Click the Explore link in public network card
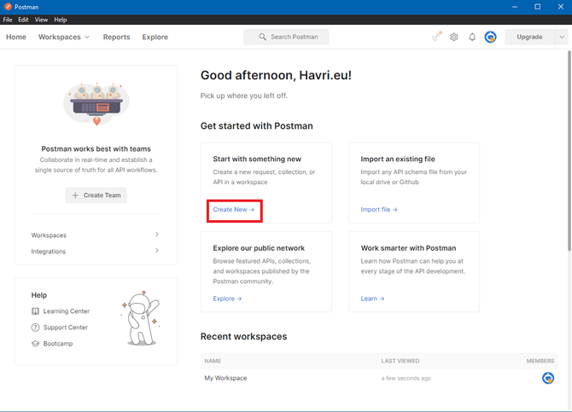Screen dimensions: 572x412 227,299
